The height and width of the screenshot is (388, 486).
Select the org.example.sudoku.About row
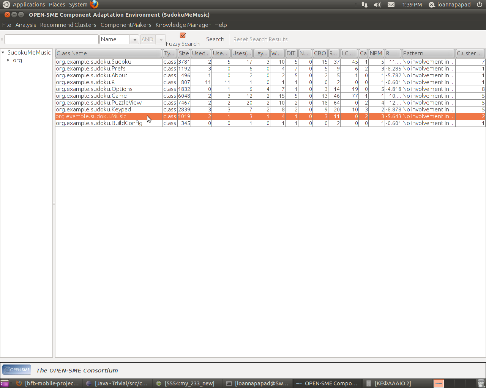pyautogui.click(x=270, y=75)
